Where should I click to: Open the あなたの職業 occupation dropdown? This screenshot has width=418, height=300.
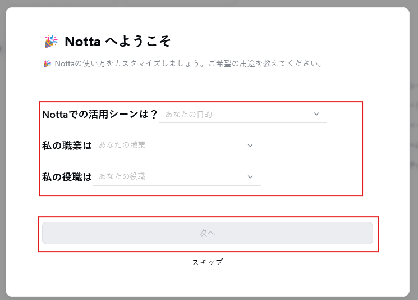point(177,146)
